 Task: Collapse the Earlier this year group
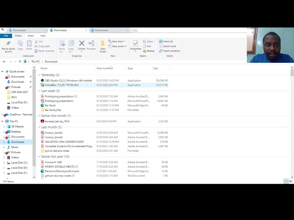click(39, 157)
